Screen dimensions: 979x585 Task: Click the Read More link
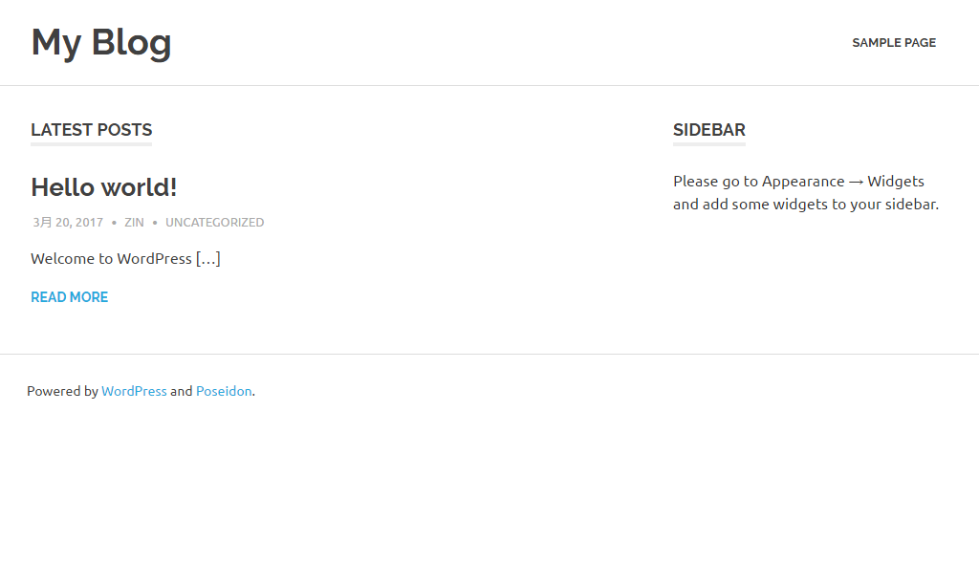pyautogui.click(x=69, y=297)
